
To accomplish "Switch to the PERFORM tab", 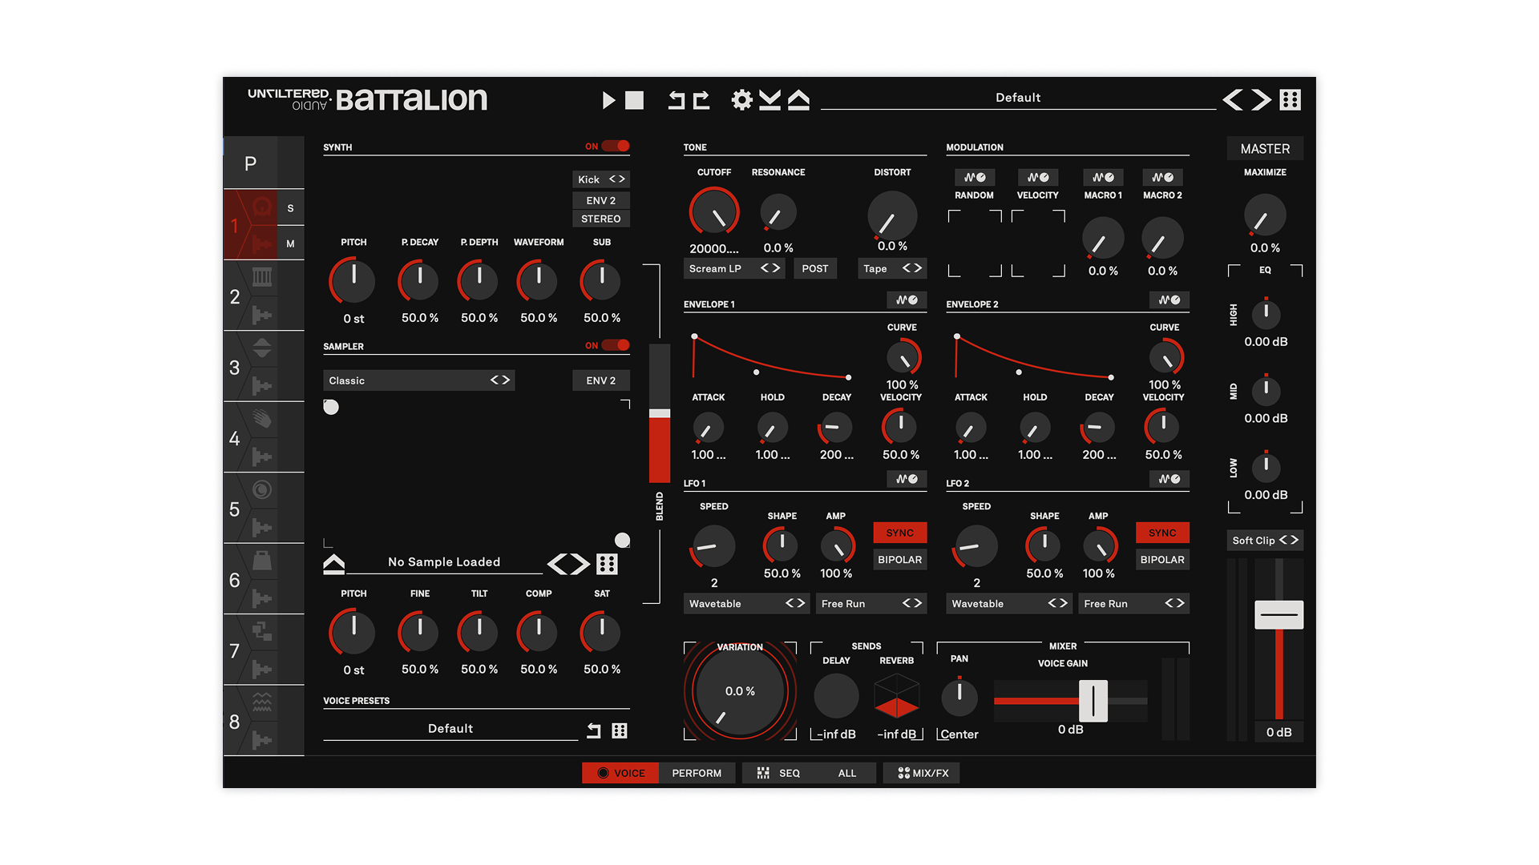I will pos(696,773).
